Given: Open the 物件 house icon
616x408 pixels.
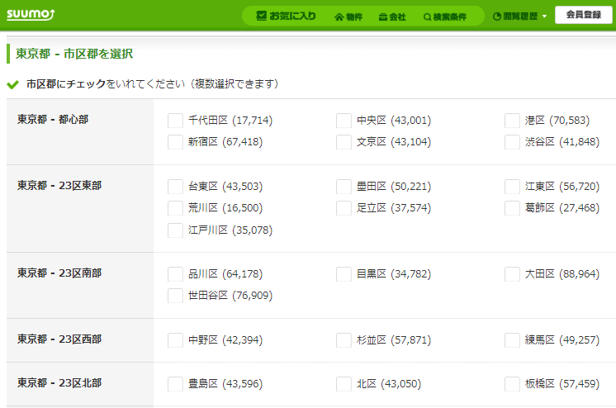Looking at the screenshot, I should click(339, 17).
